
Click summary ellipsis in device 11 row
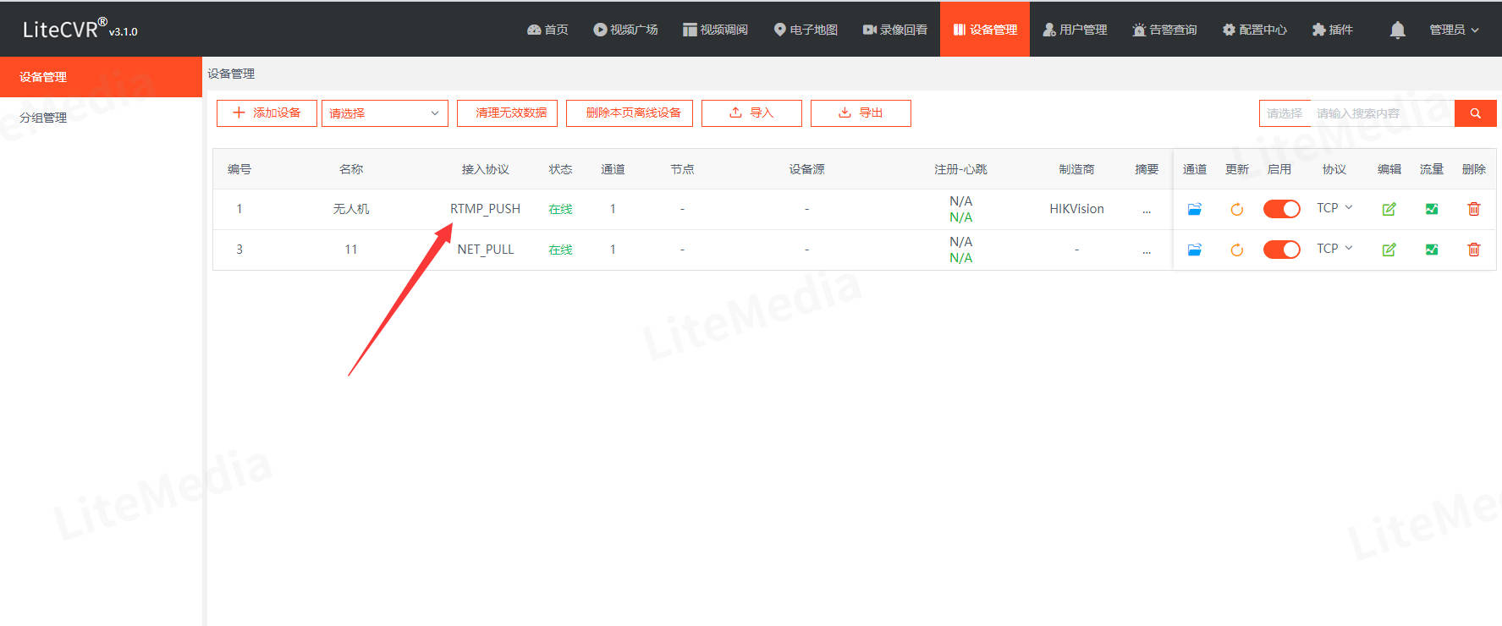pos(1147,251)
